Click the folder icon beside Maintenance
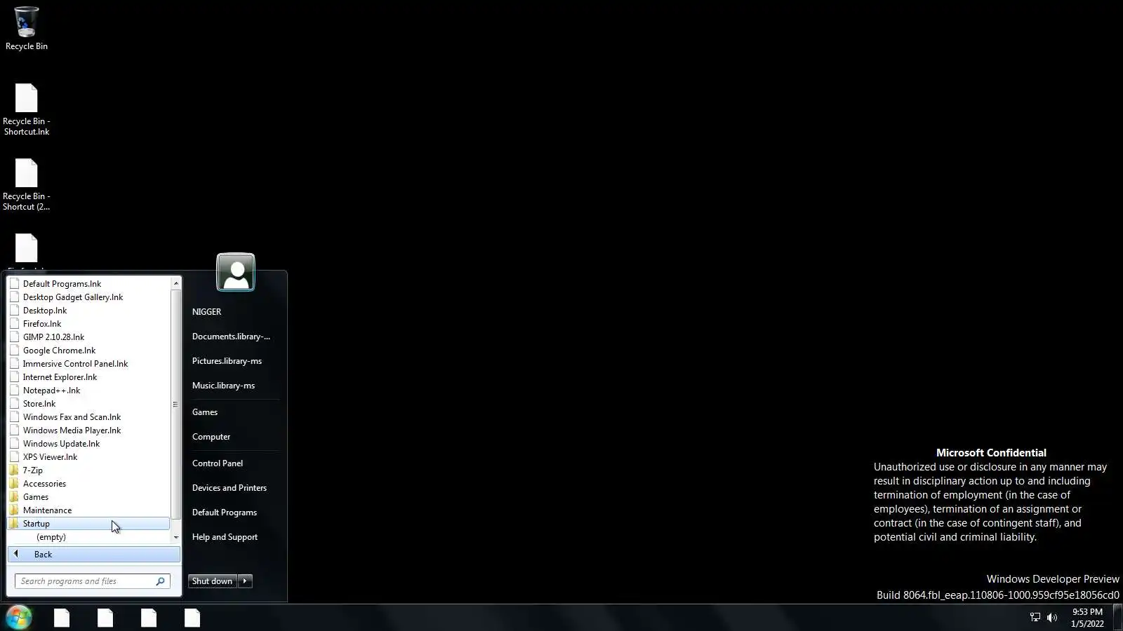1123x631 pixels. click(14, 510)
